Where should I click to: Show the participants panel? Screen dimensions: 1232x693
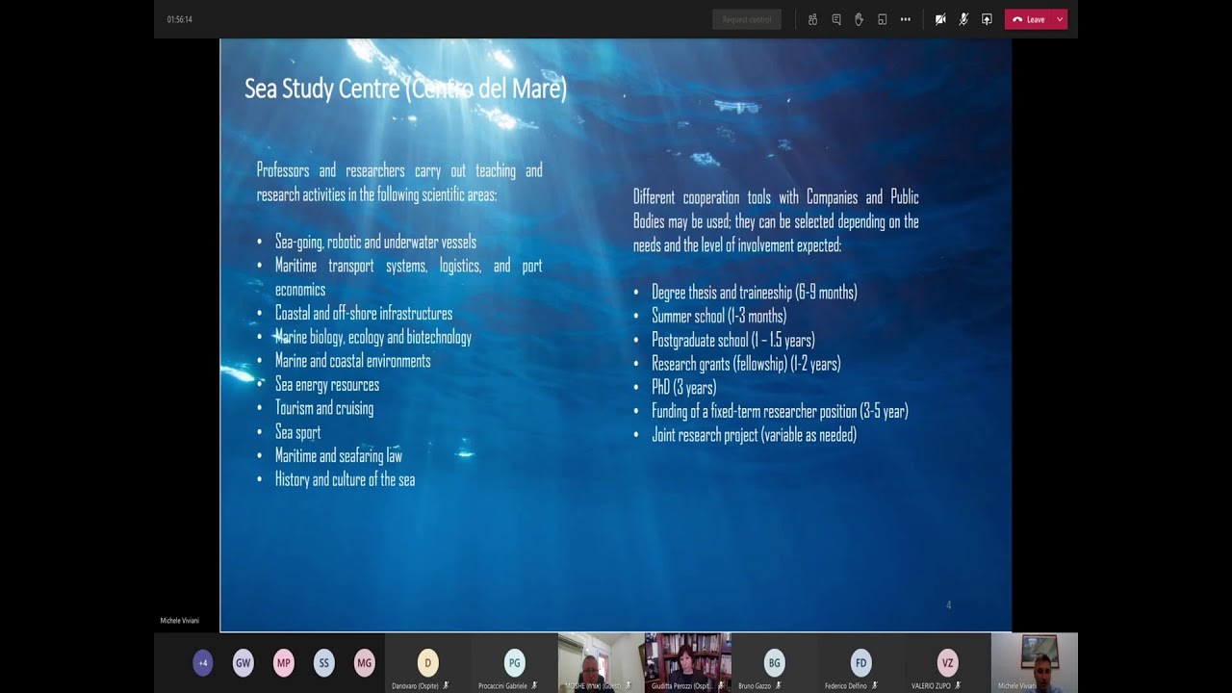tap(813, 19)
